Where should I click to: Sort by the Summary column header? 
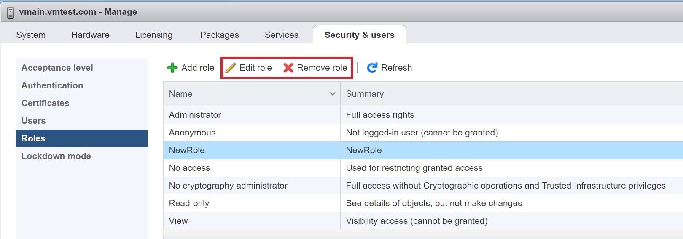(x=365, y=94)
